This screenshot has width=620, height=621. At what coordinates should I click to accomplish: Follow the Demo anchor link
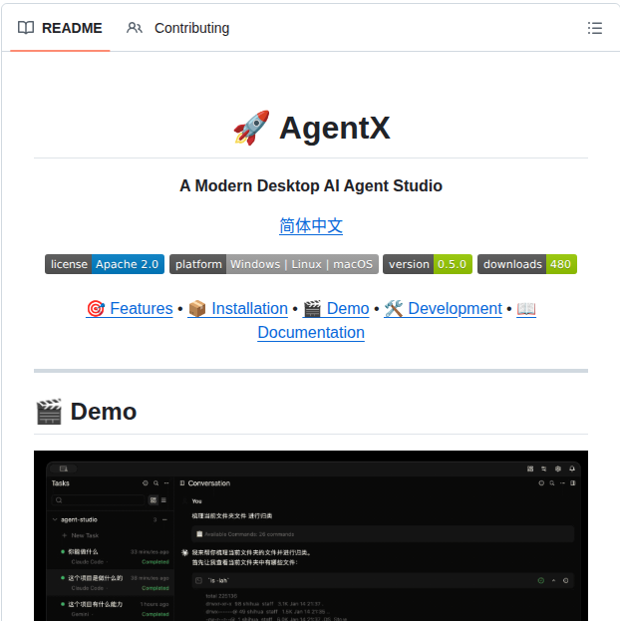tap(336, 309)
